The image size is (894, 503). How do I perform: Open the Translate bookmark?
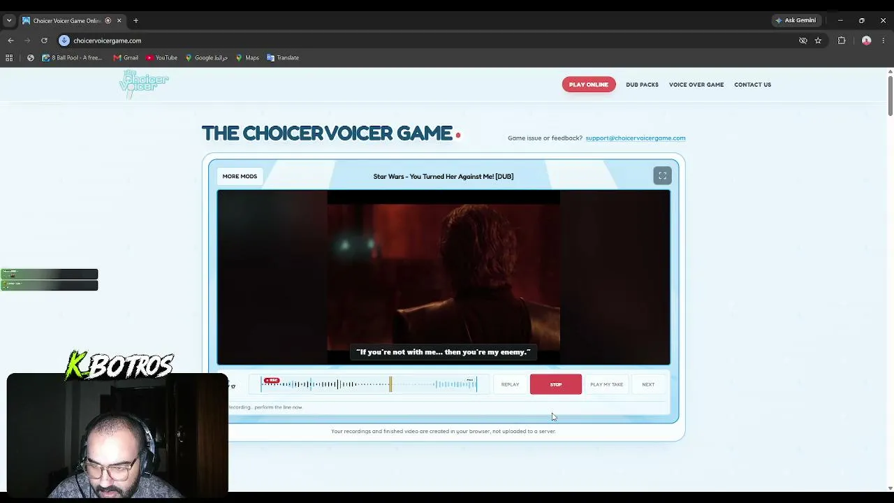point(283,58)
